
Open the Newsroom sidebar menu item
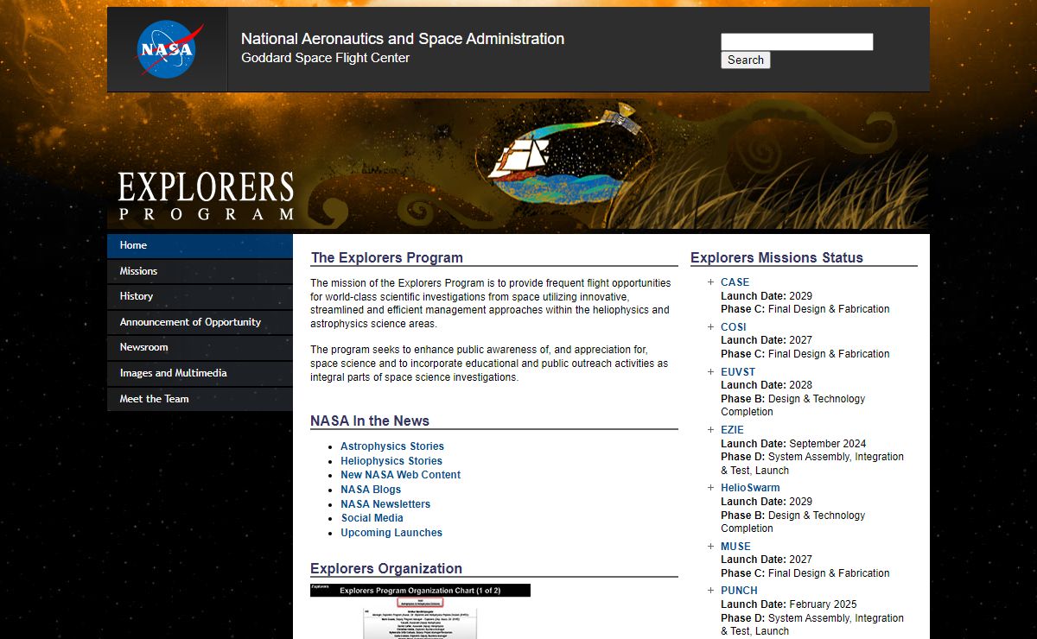click(200, 347)
